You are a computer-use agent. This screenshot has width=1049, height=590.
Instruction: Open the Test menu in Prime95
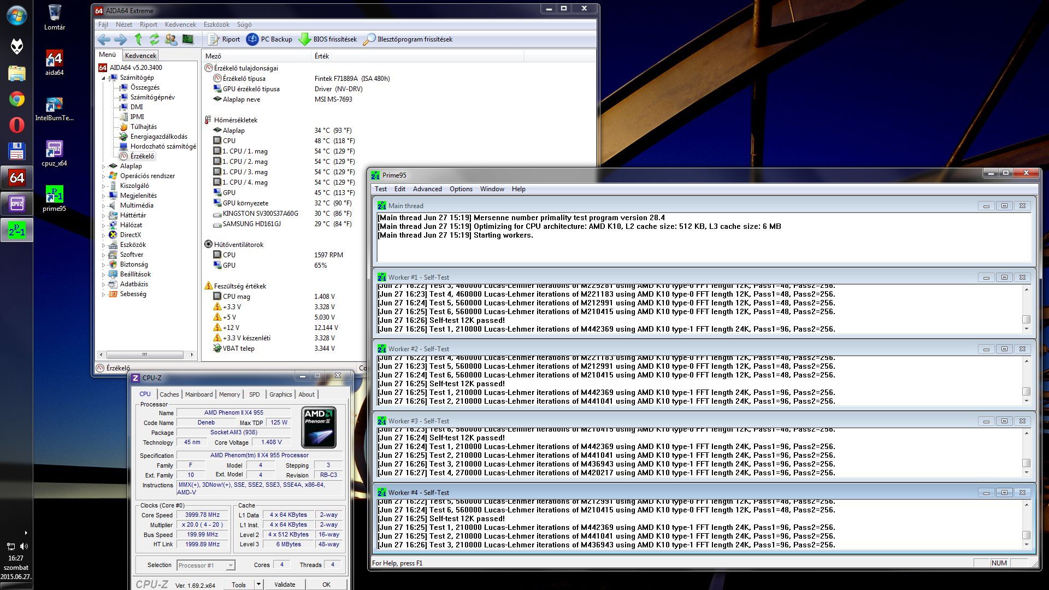tap(381, 189)
